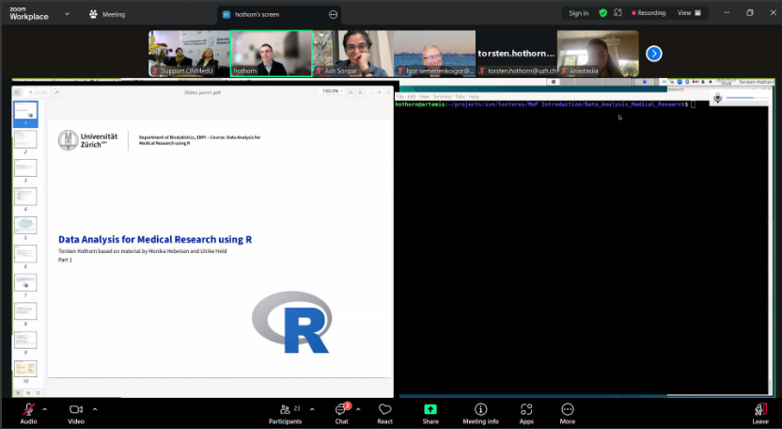Expand the video options arrow

(x=94, y=408)
